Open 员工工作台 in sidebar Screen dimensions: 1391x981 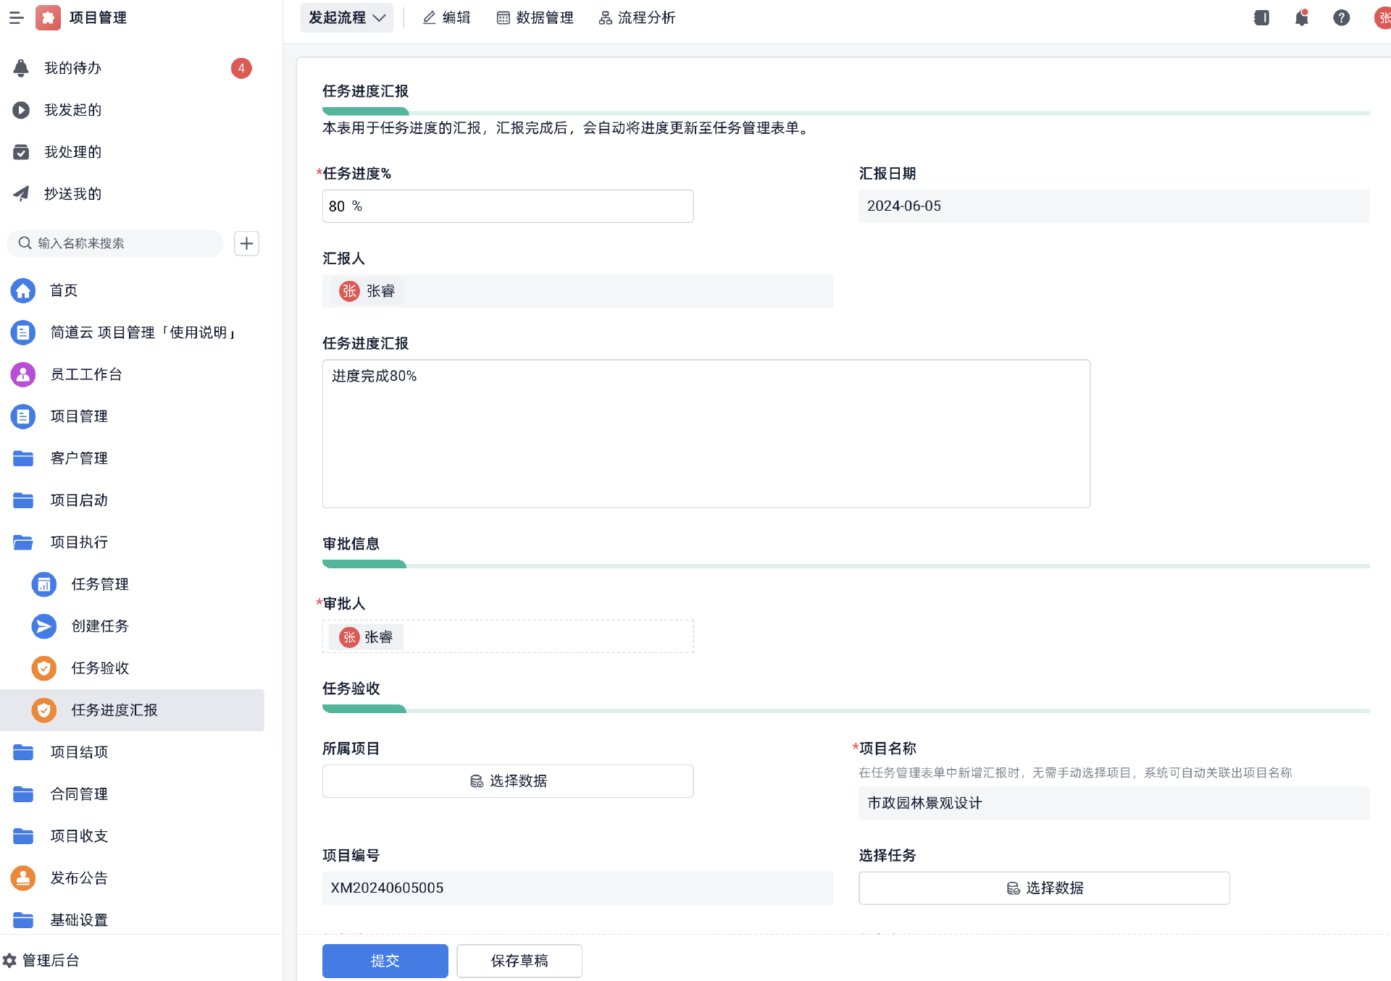(85, 374)
